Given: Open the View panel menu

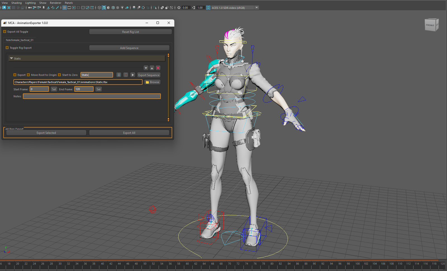Looking at the screenshot, I should tap(5, 3).
